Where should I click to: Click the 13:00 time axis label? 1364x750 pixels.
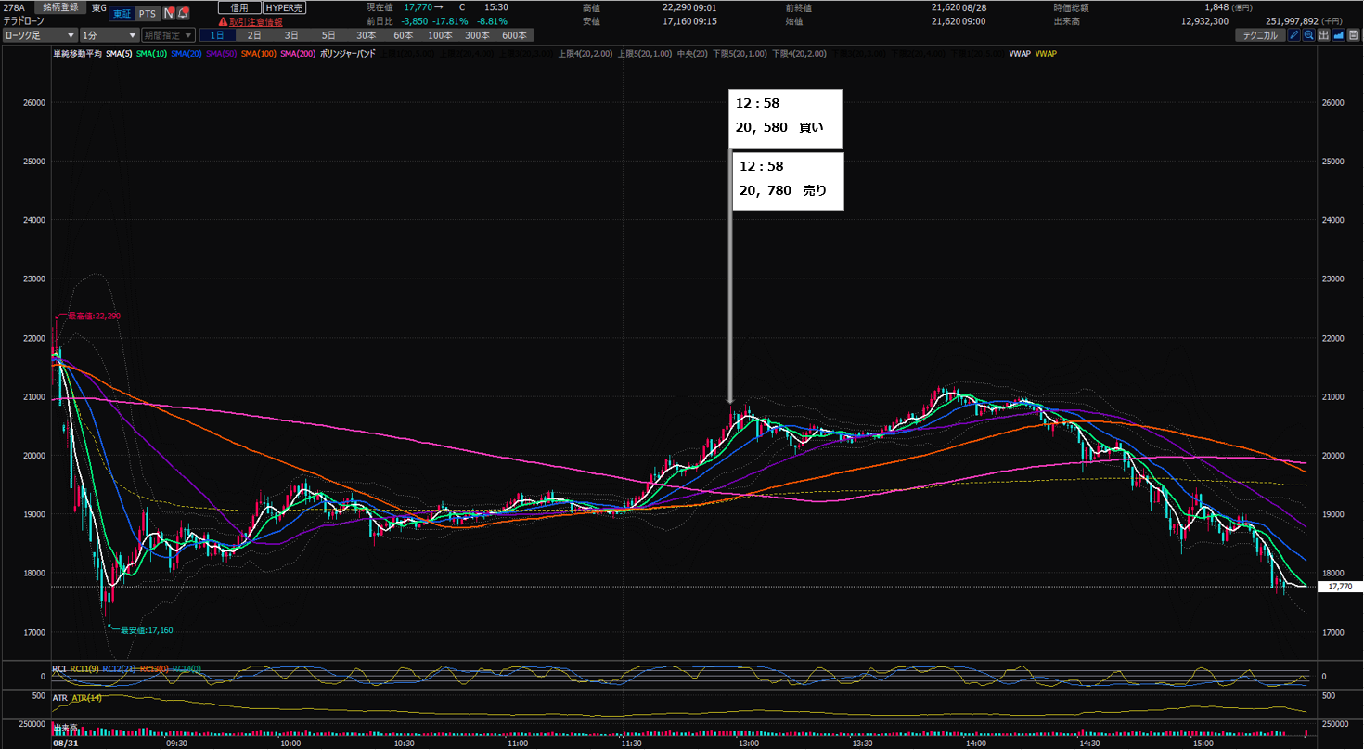coord(749,744)
